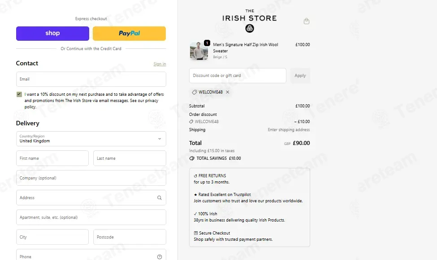Remove the WELCOME48 discount code

click(228, 92)
